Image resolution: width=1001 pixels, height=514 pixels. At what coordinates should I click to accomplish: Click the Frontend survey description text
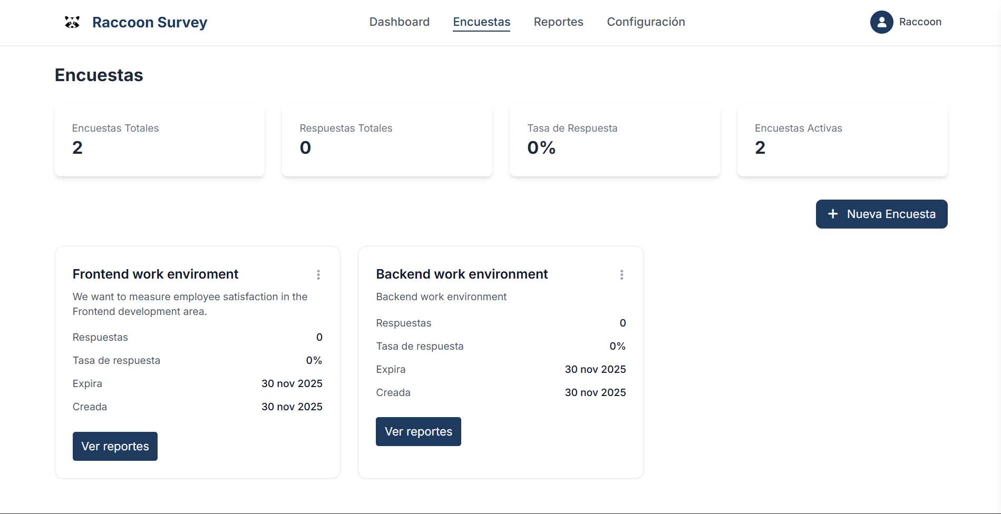coord(190,304)
